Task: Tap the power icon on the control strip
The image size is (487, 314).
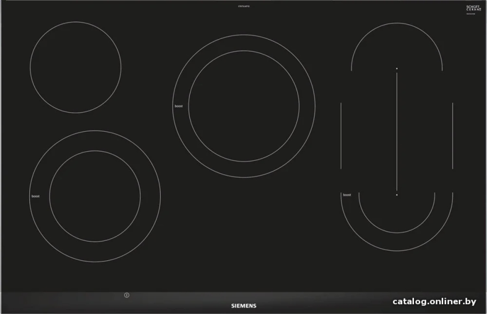Action: click(127, 295)
